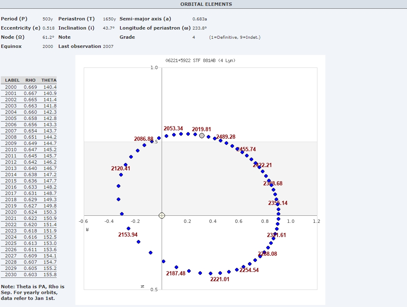The image size is (407, 307).
Task: Click the THETA column header
Action: tap(49, 80)
